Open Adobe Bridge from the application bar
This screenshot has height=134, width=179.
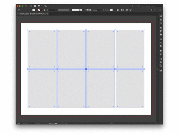click(x=31, y=6)
